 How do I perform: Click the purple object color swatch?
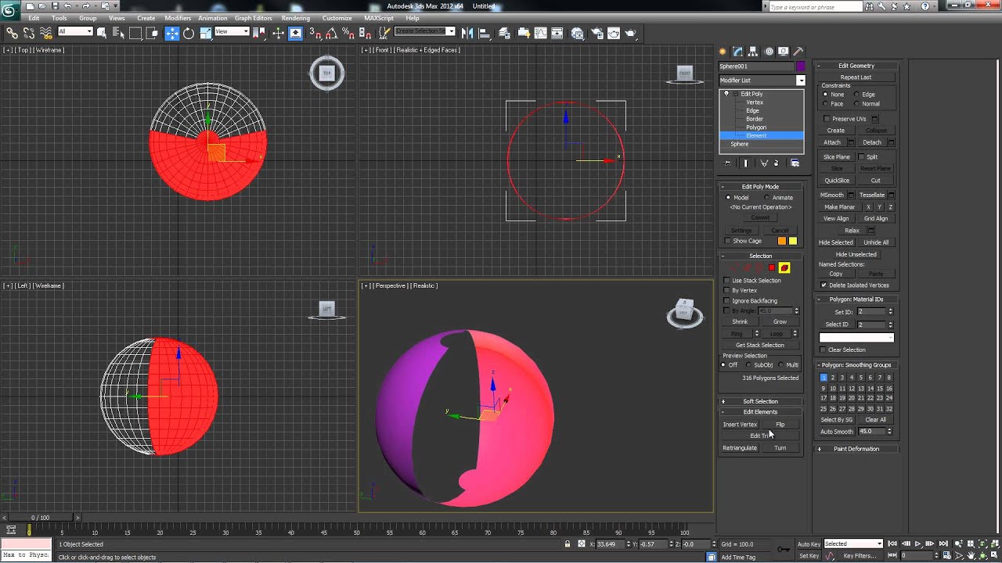pos(801,66)
